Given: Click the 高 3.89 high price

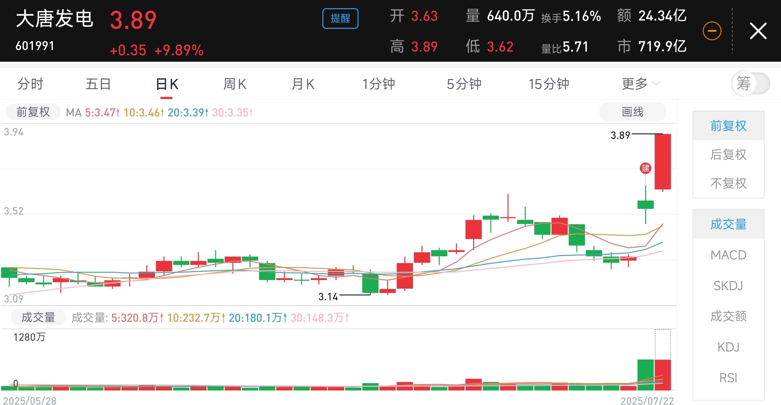Looking at the screenshot, I should coord(414,47).
